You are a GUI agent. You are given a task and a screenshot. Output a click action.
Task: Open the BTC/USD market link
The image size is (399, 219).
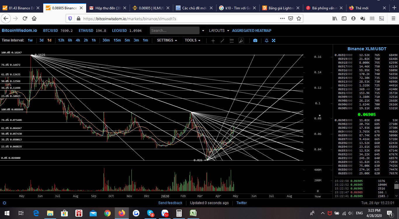[x=51, y=30]
